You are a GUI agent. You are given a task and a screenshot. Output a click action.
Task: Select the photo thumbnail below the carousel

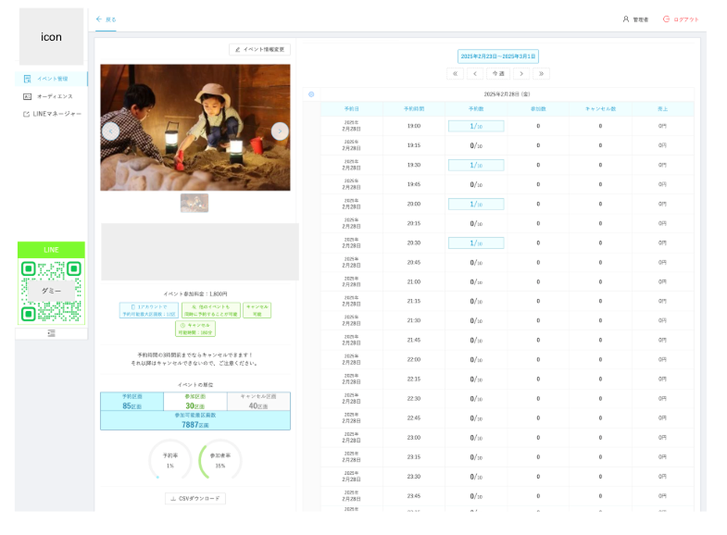click(194, 203)
